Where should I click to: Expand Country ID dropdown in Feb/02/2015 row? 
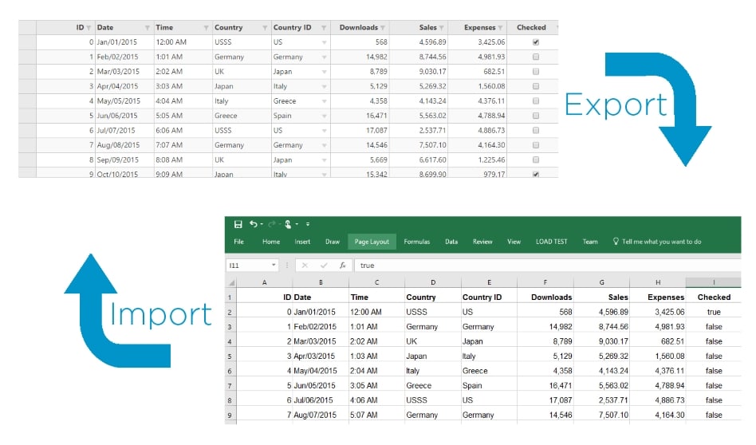[x=324, y=57]
